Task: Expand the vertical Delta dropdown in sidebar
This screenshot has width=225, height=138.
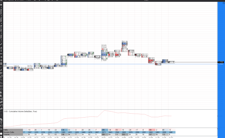Action: 1,37
